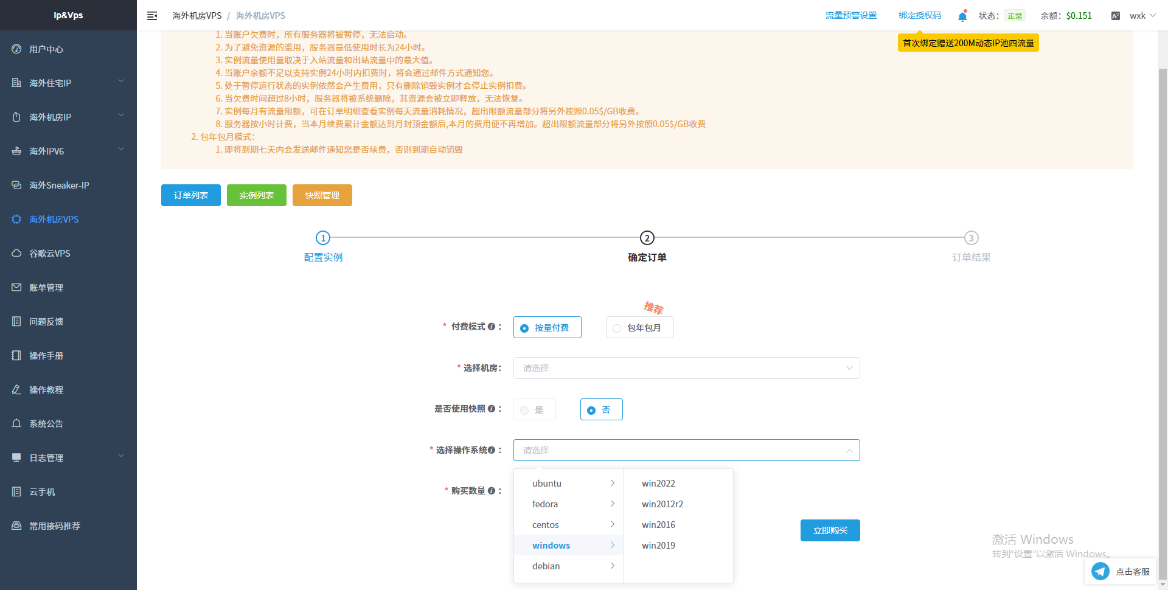Click the 付费模式 help info icon
1168x590 pixels.
click(x=492, y=327)
